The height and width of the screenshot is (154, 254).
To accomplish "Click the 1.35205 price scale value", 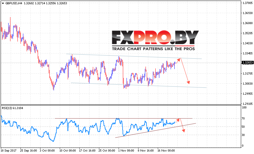I will coord(248,33).
